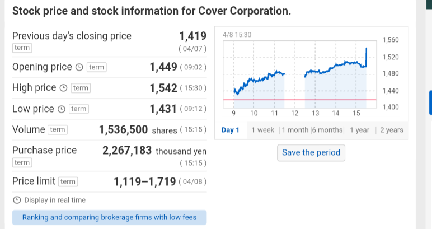Image resolution: width=432 pixels, height=229 pixels.
Task: Click the Cover Corporation stock information heading
Action: (x=152, y=11)
